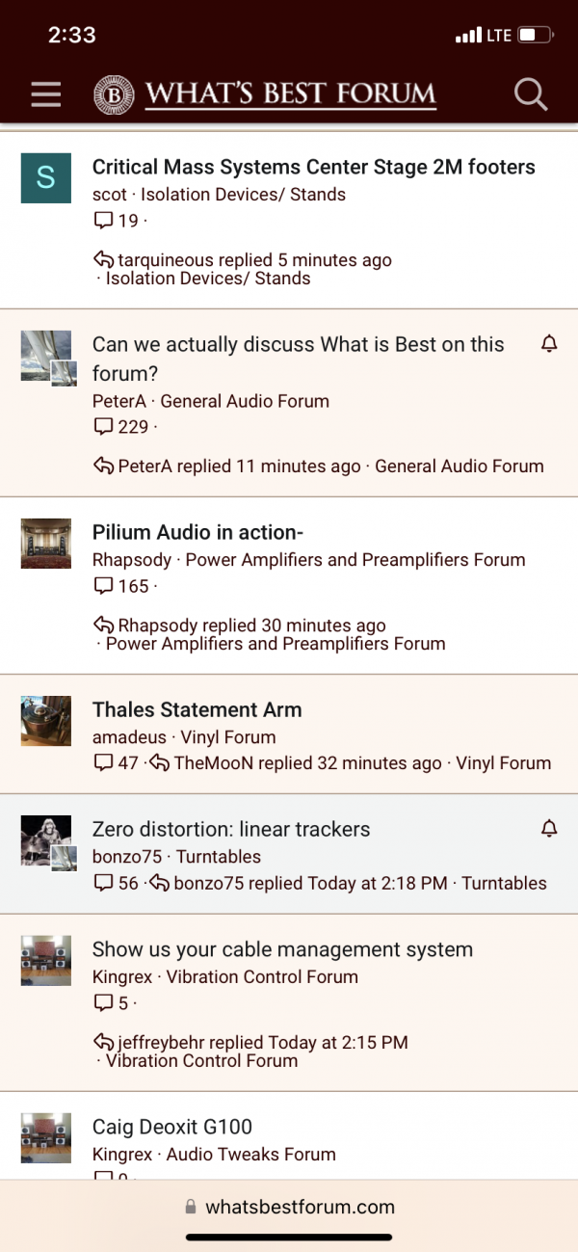Open the hamburger navigation menu

[45, 94]
